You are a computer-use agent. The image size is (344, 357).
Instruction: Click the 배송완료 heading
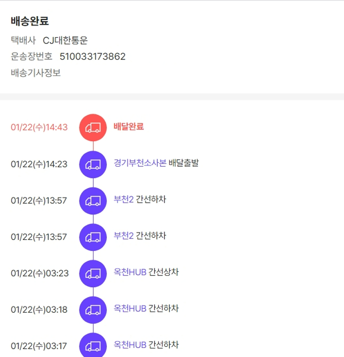[30, 21]
